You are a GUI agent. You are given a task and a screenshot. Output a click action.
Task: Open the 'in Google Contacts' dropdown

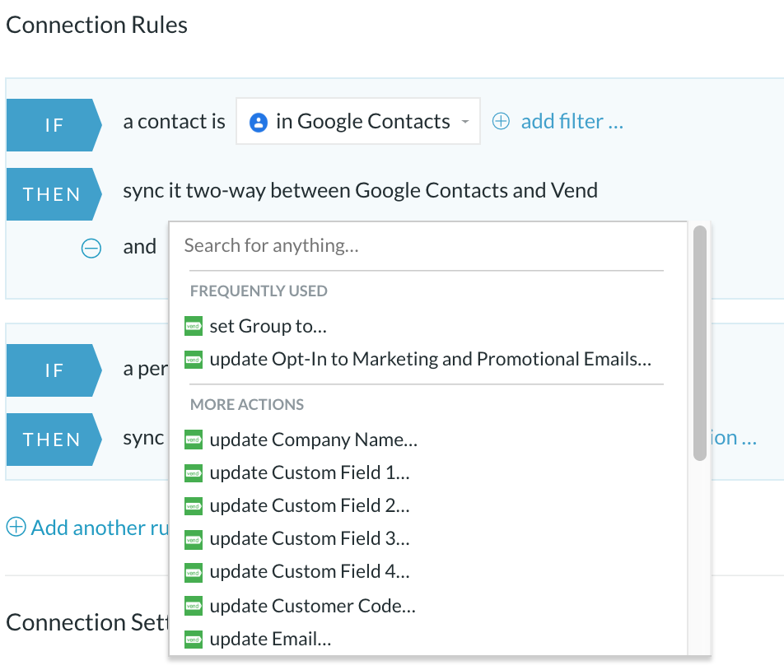click(x=358, y=122)
